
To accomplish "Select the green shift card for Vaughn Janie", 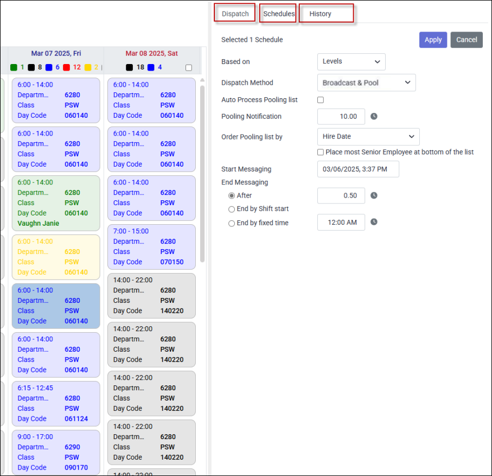I will tap(56, 203).
